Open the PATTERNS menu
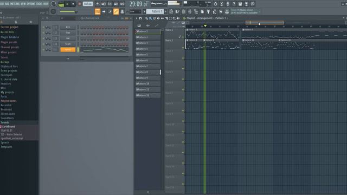This screenshot has width=347, height=195. click(15, 4)
